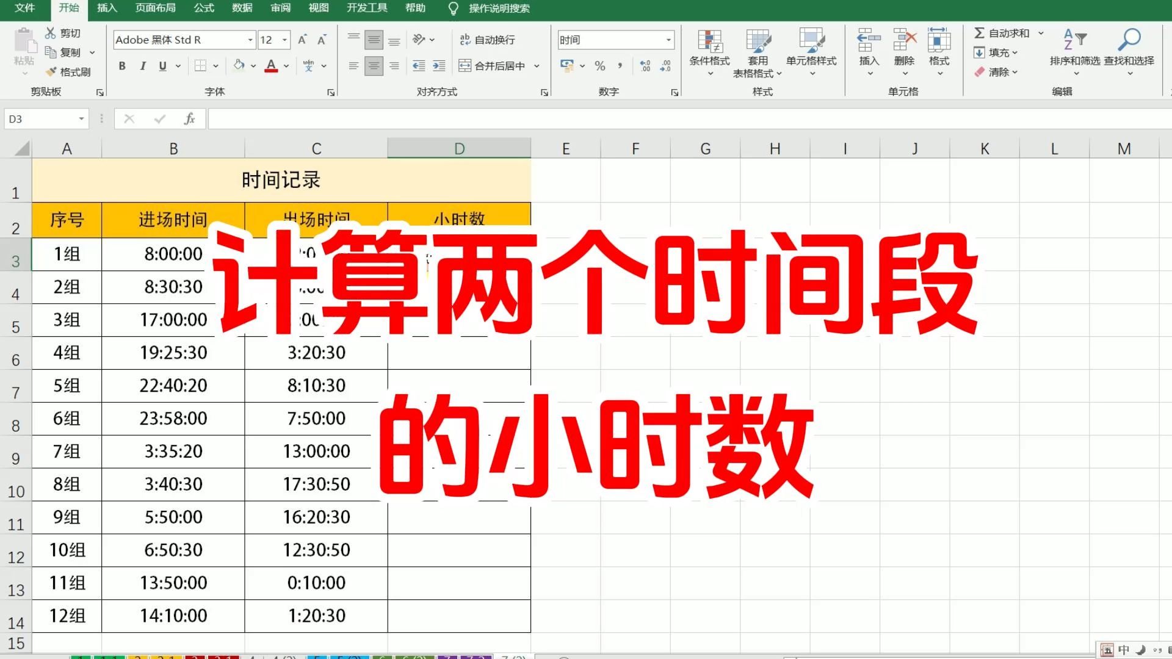The width and height of the screenshot is (1172, 659).
Task: Open the 公式 (Formulas) ribbon tab
Action: (204, 8)
